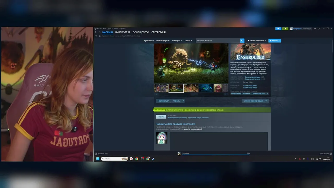Reload the store page with the refresh icon

[x=96, y=36]
